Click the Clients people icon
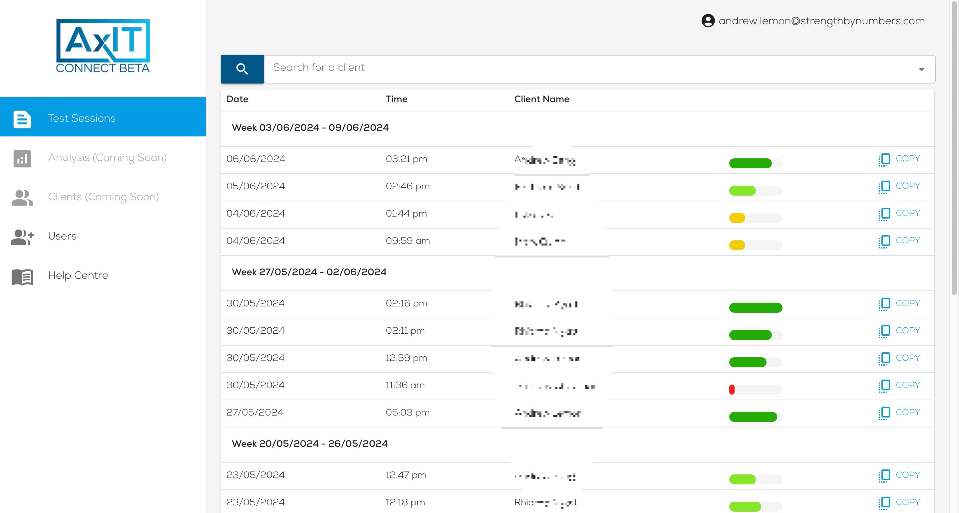This screenshot has height=513, width=959. [x=22, y=198]
